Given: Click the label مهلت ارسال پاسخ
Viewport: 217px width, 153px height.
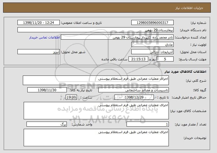Looking at the screenshot, I should tap(192, 60).
